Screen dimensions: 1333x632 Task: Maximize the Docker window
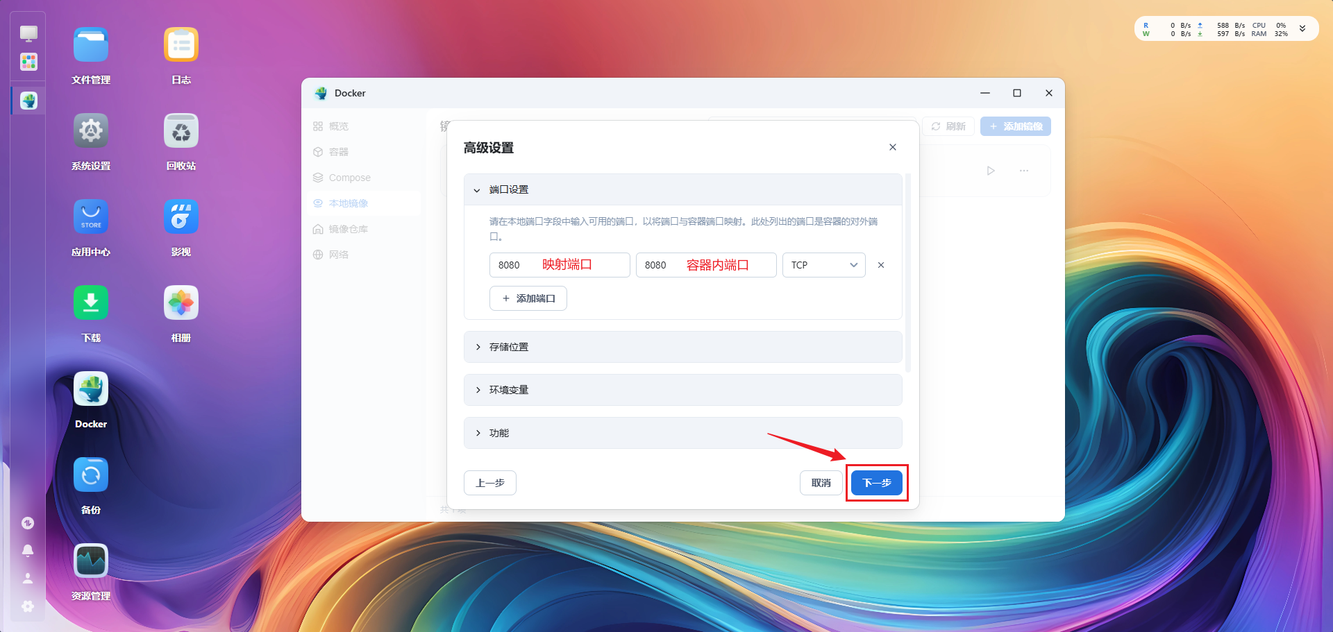pyautogui.click(x=1017, y=93)
